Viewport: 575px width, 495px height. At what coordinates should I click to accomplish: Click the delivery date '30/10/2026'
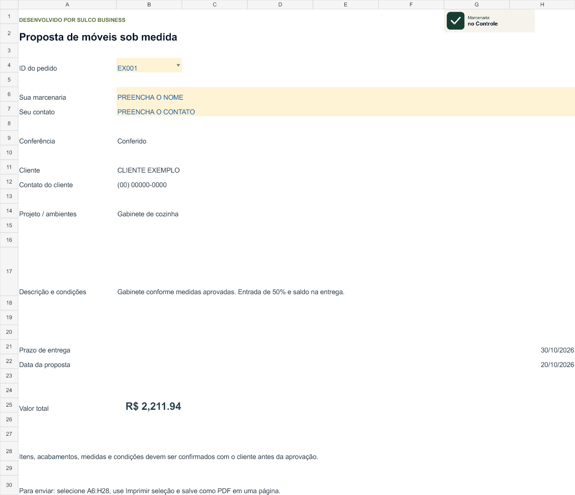tap(557, 350)
